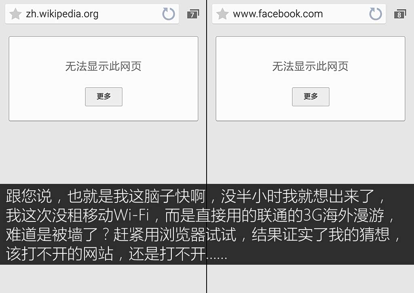This screenshot has width=414, height=293.
Task: Click the caption phrase 没半小时我就想出来了
Action: 298,196
